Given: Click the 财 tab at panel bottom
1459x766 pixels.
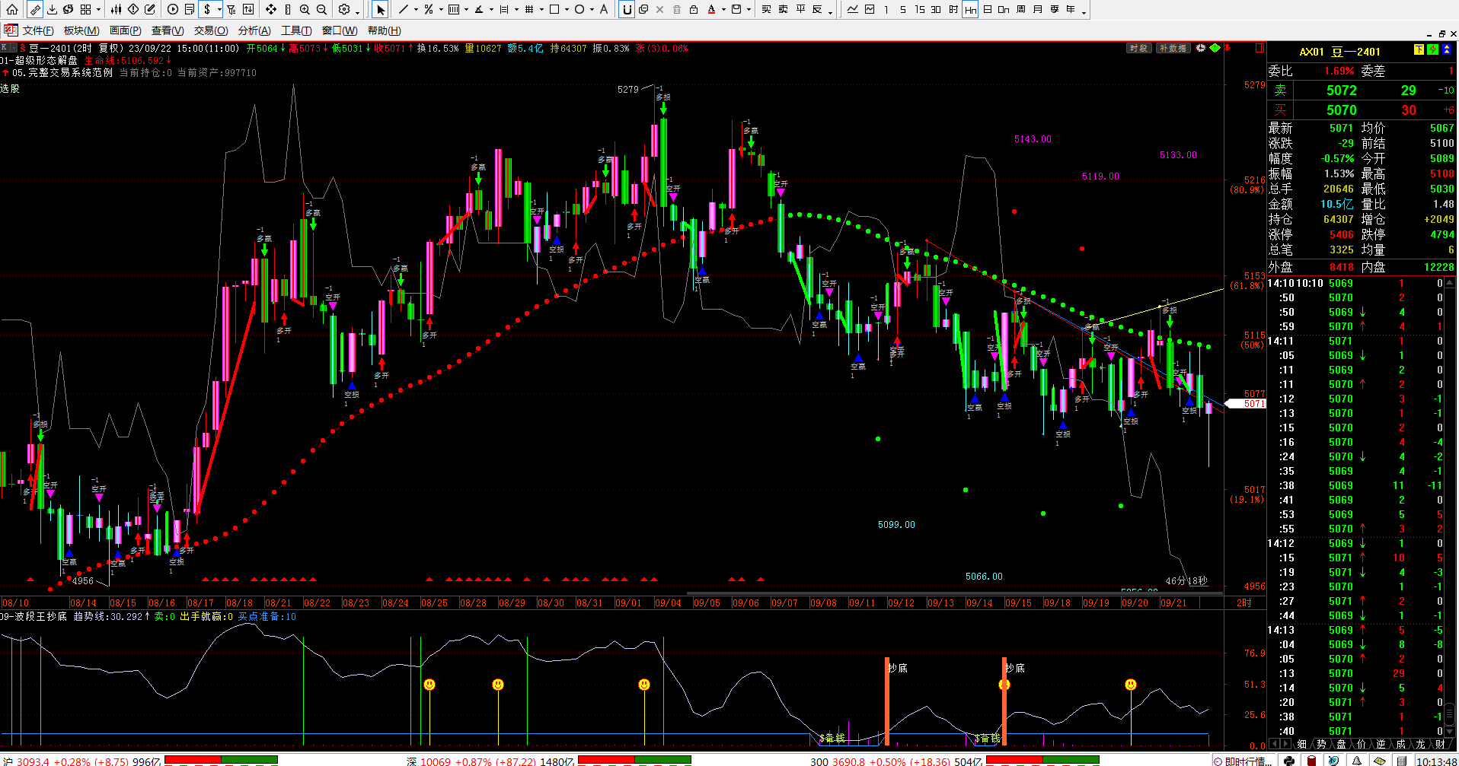Looking at the screenshot, I should point(1440,744).
